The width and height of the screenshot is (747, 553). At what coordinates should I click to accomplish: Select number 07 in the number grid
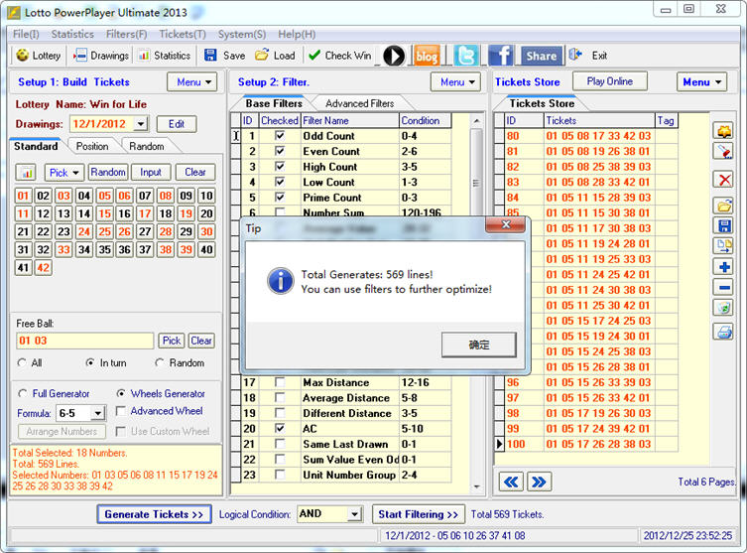tap(145, 196)
